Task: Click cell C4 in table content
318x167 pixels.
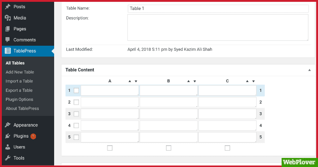Action: tap(227, 125)
